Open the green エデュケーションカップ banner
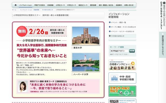The height and width of the screenshot is (103, 166). coord(122,91)
